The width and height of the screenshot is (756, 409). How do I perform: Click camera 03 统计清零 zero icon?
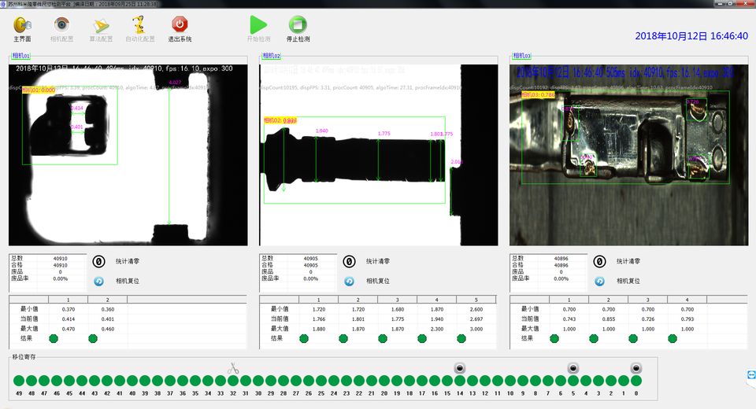(599, 262)
